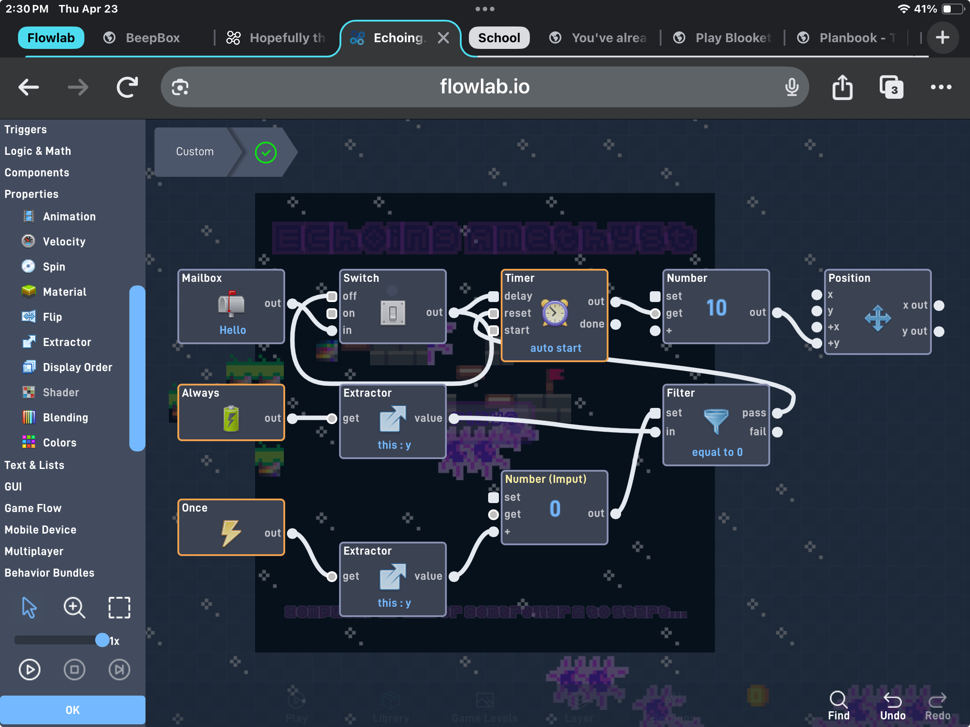
Task: Expand the Game Flow category
Action: [33, 508]
